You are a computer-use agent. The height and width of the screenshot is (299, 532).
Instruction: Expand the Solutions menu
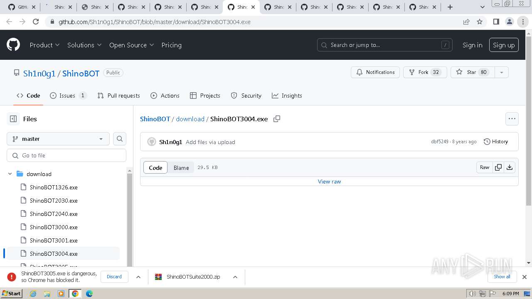coord(84,45)
